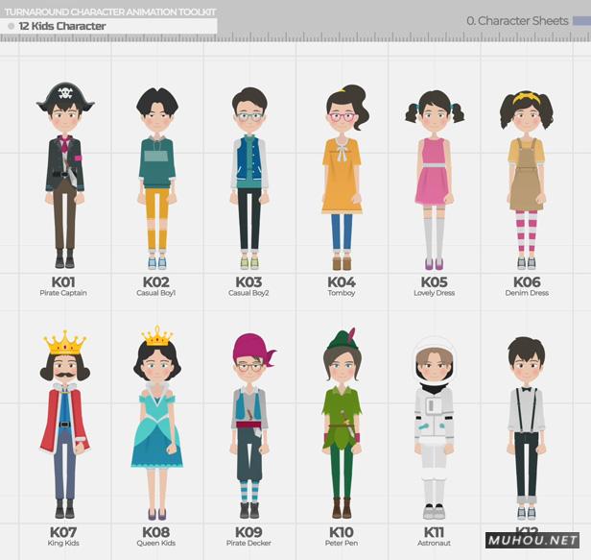Select the K06 Denim Dress character
Viewport: 591px width, 560px height.
tap(527, 180)
